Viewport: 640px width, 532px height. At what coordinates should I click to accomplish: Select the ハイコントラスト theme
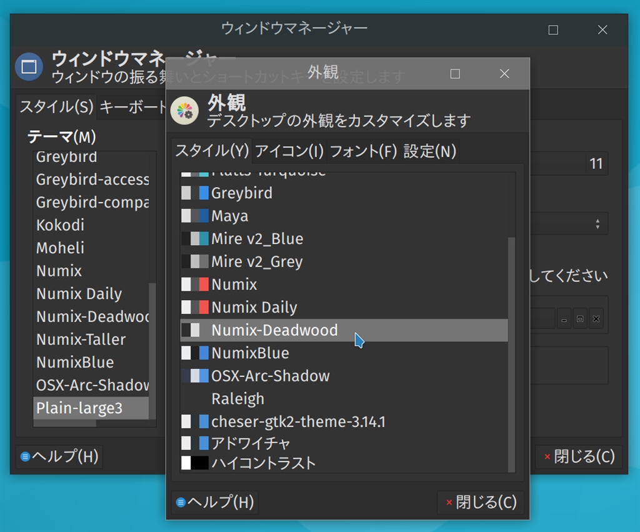344,463
